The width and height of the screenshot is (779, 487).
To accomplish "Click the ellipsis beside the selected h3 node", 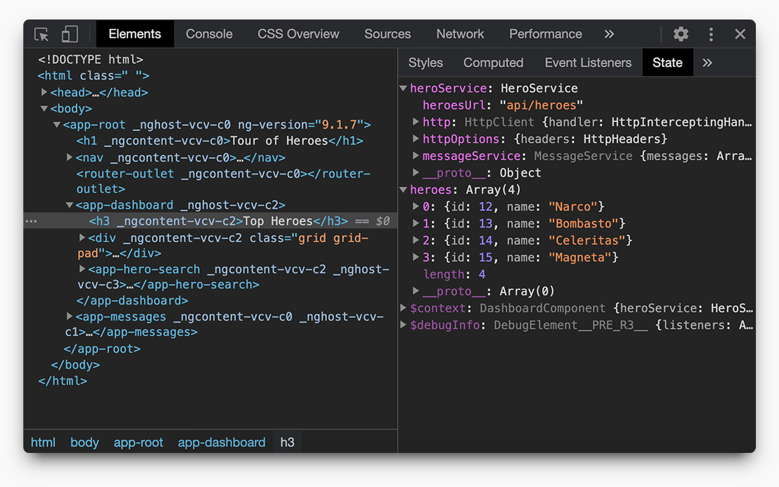I will coord(31,221).
